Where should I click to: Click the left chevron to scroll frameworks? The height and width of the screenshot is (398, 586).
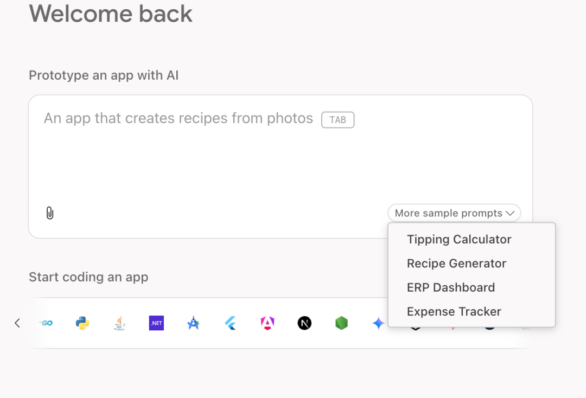pyautogui.click(x=17, y=323)
